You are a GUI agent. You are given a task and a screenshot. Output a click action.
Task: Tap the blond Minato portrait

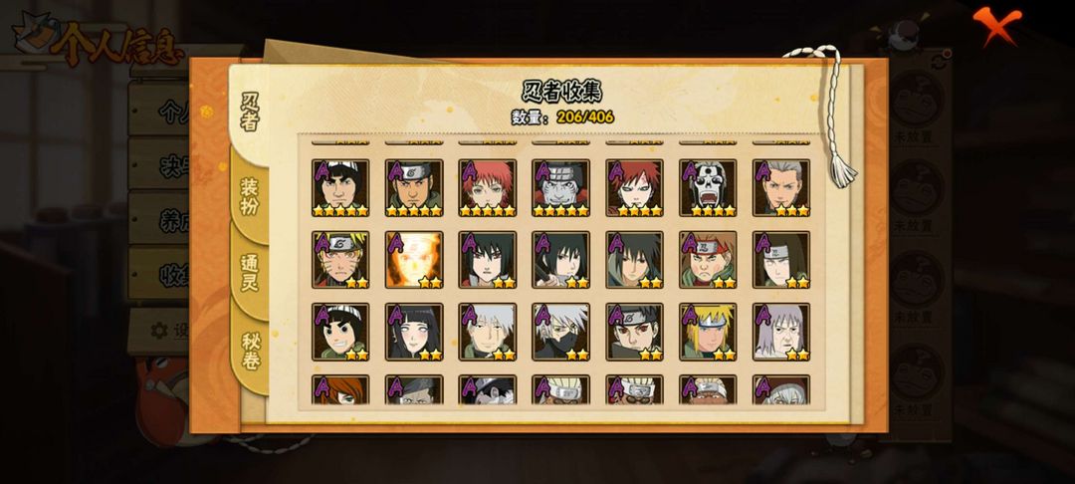[x=709, y=332]
